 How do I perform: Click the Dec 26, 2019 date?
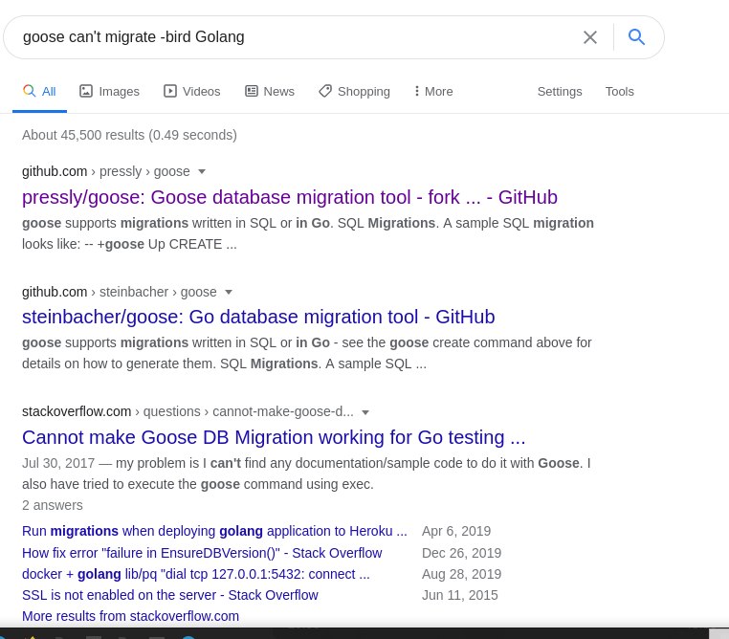coord(461,553)
